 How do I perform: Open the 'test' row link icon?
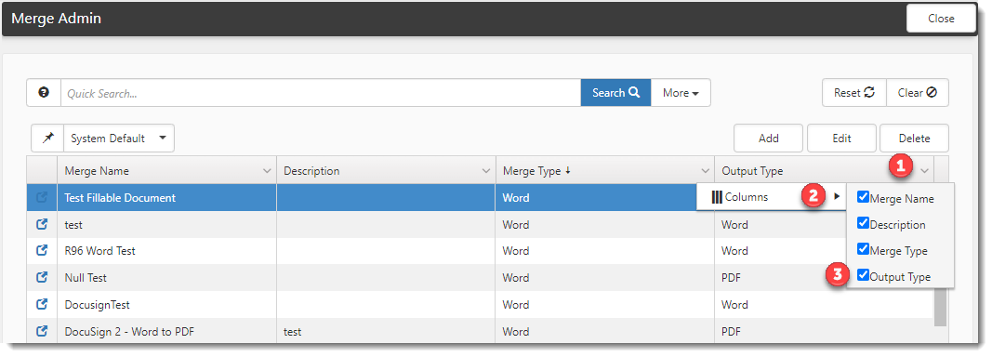(42, 224)
